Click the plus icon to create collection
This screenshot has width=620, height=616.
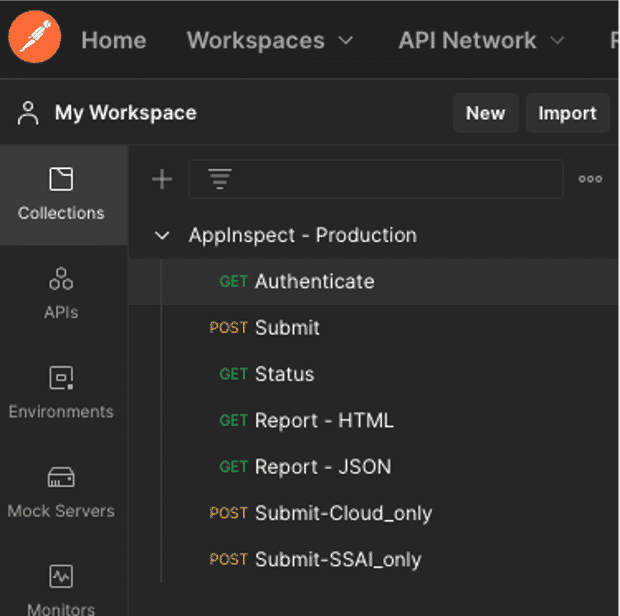click(x=162, y=179)
